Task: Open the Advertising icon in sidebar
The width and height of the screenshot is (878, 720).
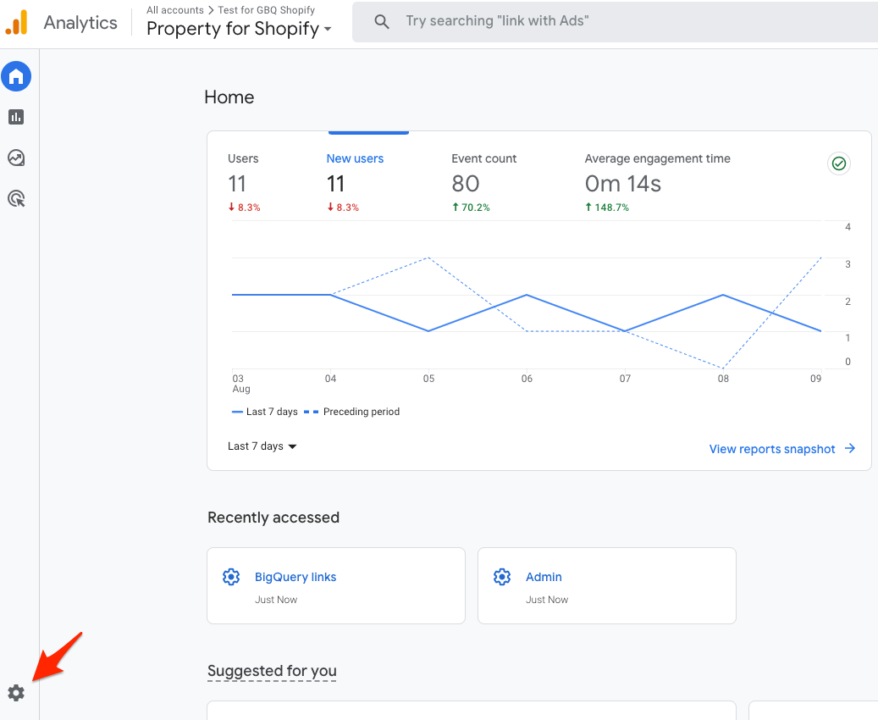Action: pos(16,199)
